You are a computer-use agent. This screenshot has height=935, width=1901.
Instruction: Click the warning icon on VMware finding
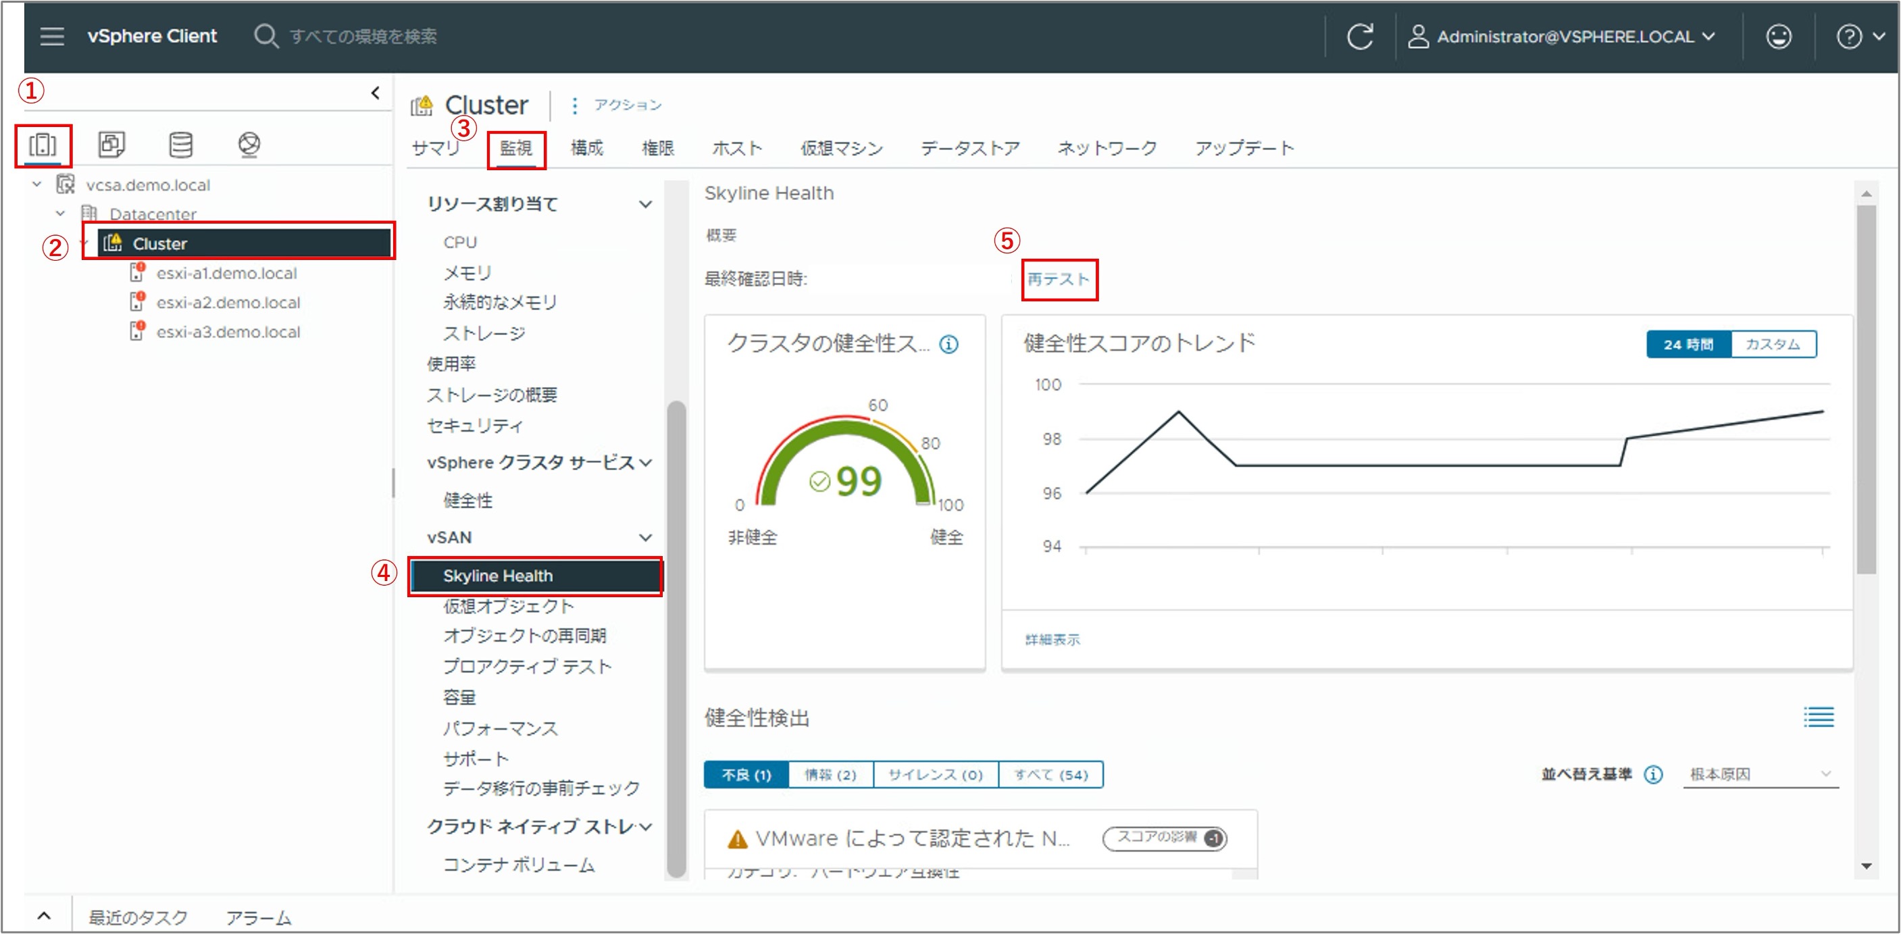pos(737,839)
